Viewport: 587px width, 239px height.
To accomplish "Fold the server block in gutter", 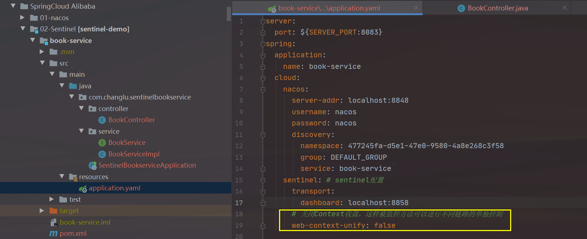I will coord(263,21).
